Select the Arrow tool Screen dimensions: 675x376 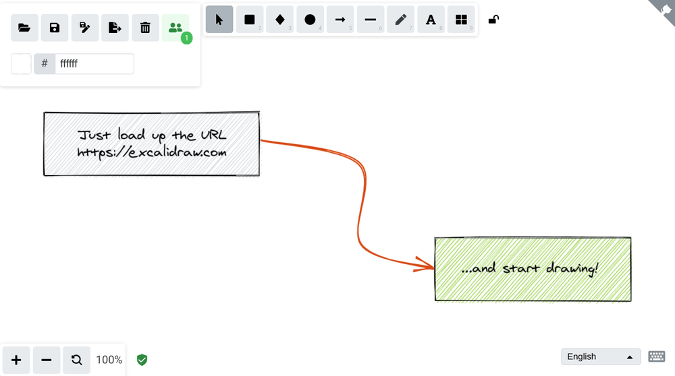pyautogui.click(x=340, y=20)
